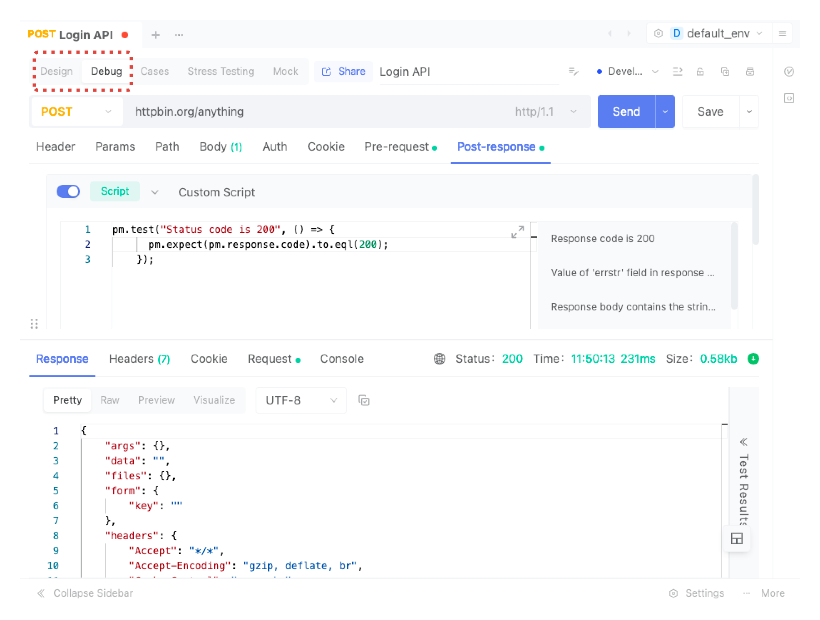This screenshot has width=820, height=620.
Task: Open the http/1.1 protocol dropdown
Action: (x=546, y=112)
